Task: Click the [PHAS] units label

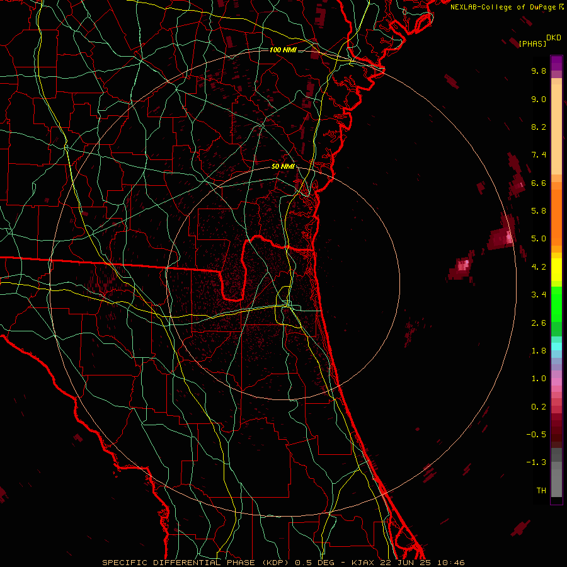Action: pyautogui.click(x=532, y=44)
